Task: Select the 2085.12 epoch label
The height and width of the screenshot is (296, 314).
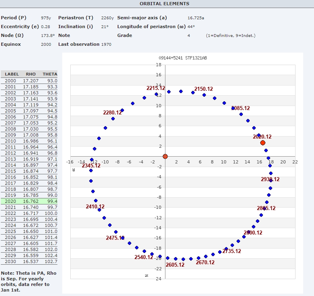Action: click(x=241, y=108)
